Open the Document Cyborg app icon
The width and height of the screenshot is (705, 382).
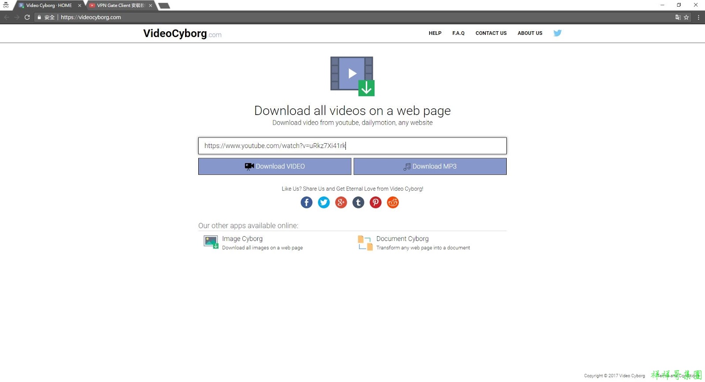click(x=365, y=242)
